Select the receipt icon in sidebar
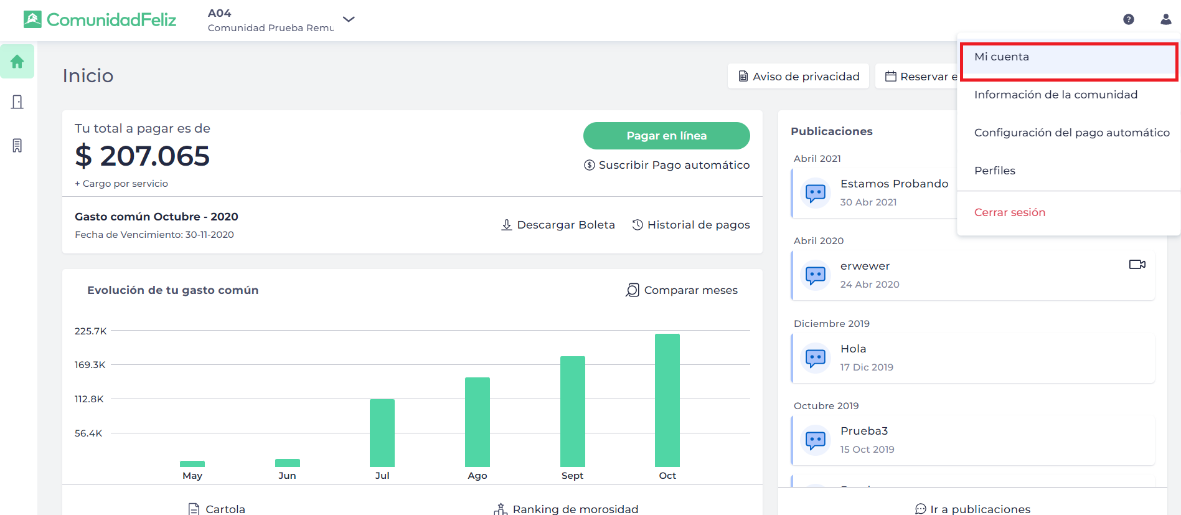The image size is (1181, 515). pos(17,146)
